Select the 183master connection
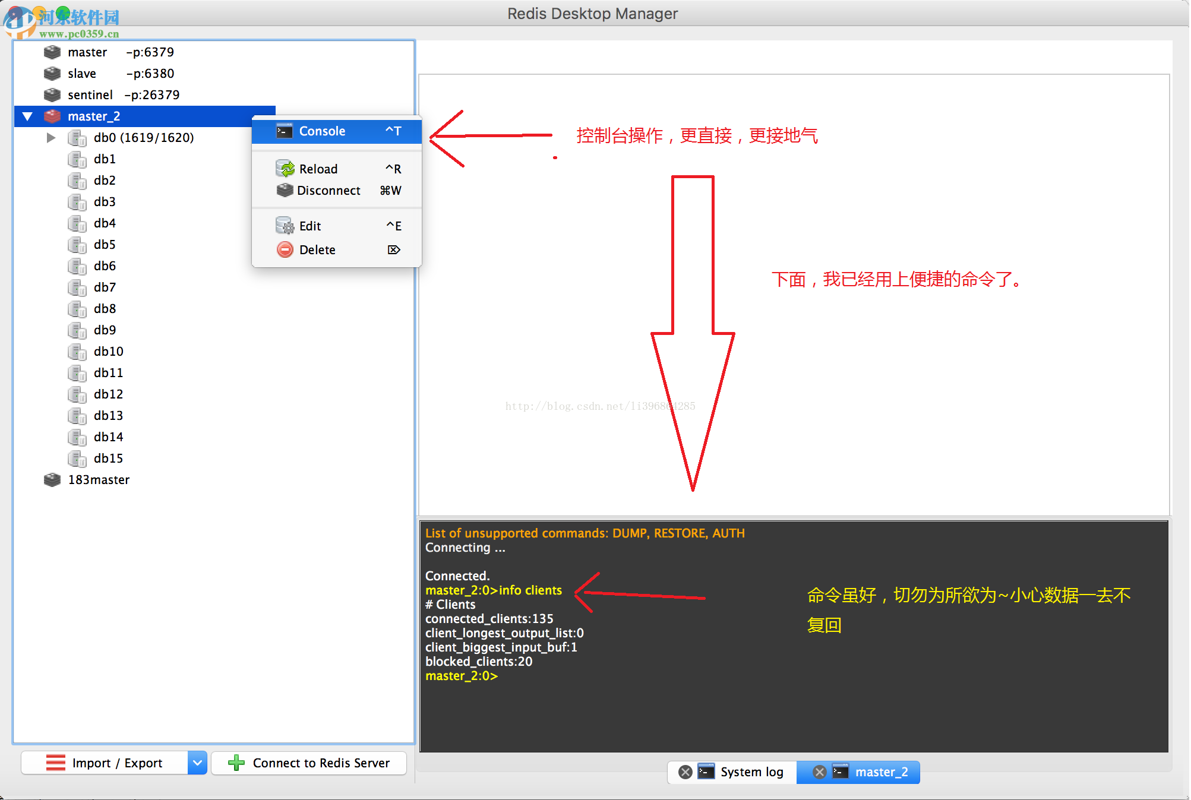 click(x=99, y=479)
